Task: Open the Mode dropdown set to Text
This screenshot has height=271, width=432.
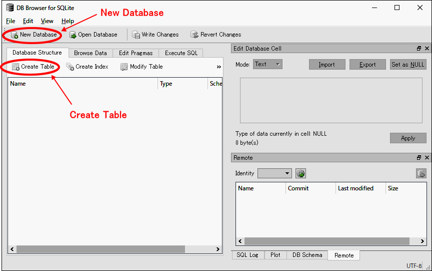Action: [268, 64]
